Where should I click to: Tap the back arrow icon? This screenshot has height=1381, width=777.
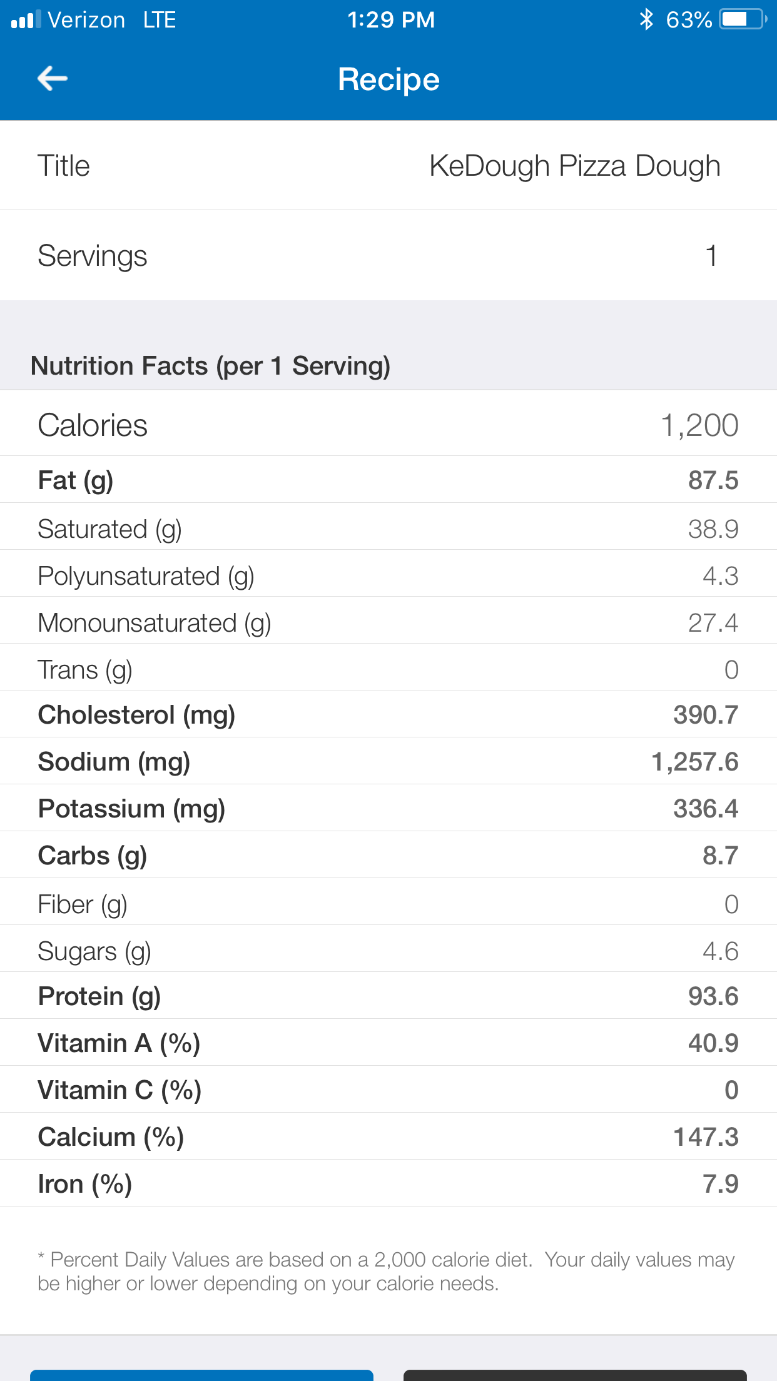(x=53, y=79)
